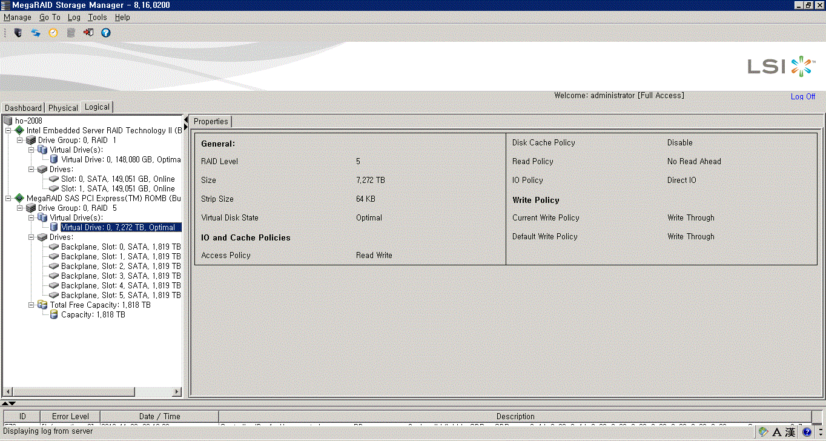
Task: Click the blue help icon in language bar
Action: (807, 432)
